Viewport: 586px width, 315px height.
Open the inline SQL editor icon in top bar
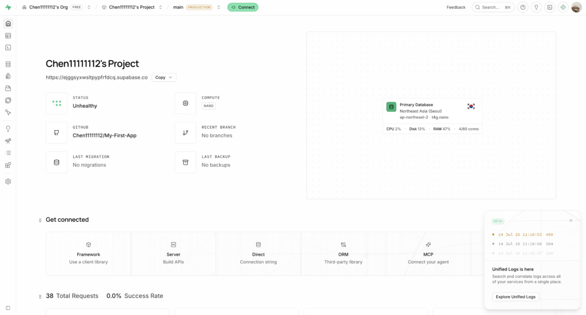[550, 7]
